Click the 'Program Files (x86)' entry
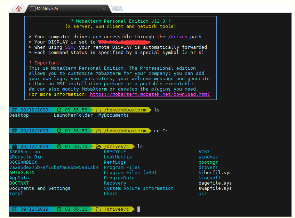 130,173
